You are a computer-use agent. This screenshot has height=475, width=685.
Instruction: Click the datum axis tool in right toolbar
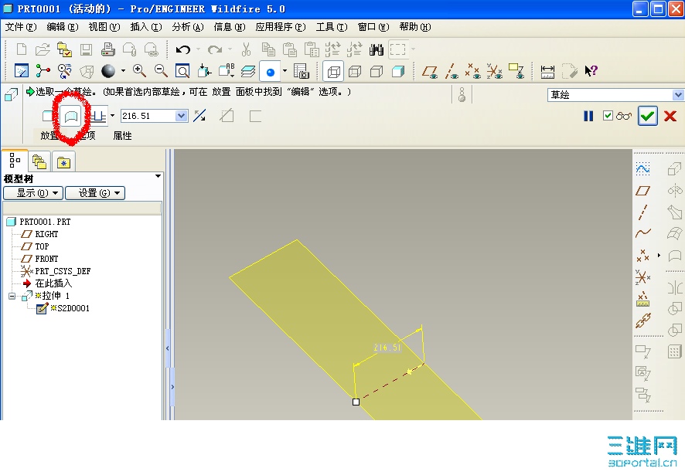point(642,212)
